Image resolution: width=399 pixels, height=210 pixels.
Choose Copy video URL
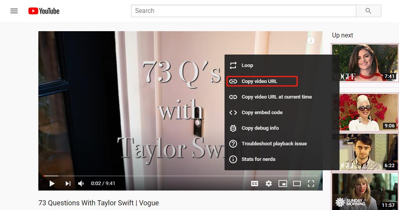click(x=282, y=81)
